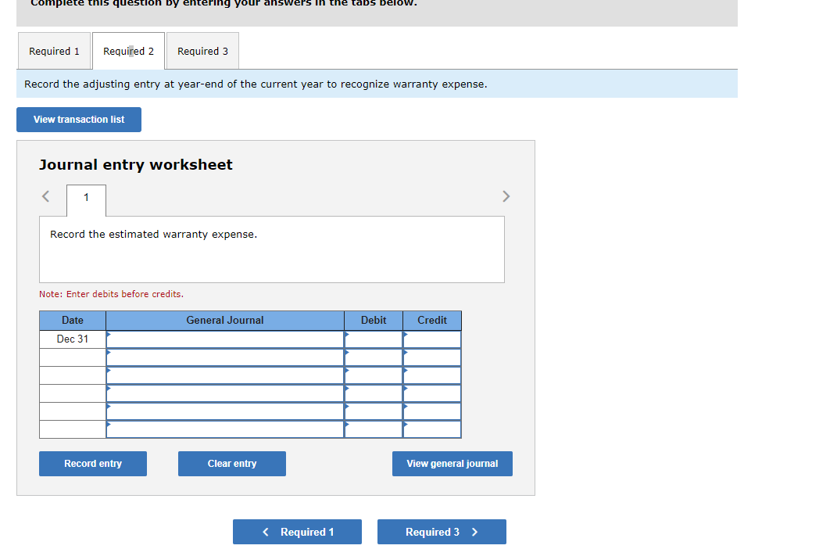
Task: Click the left chevron arrow in the worksheet
Action: click(x=45, y=196)
